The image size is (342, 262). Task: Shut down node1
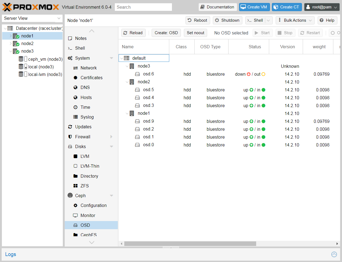click(227, 20)
